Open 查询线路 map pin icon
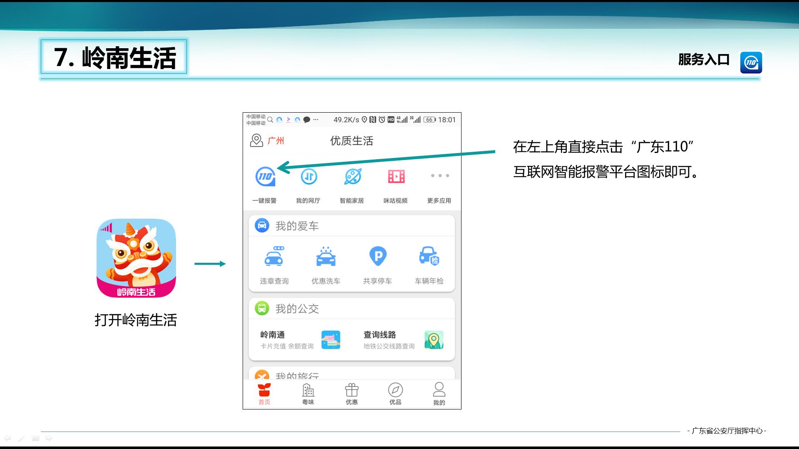The height and width of the screenshot is (449, 799). coord(434,340)
